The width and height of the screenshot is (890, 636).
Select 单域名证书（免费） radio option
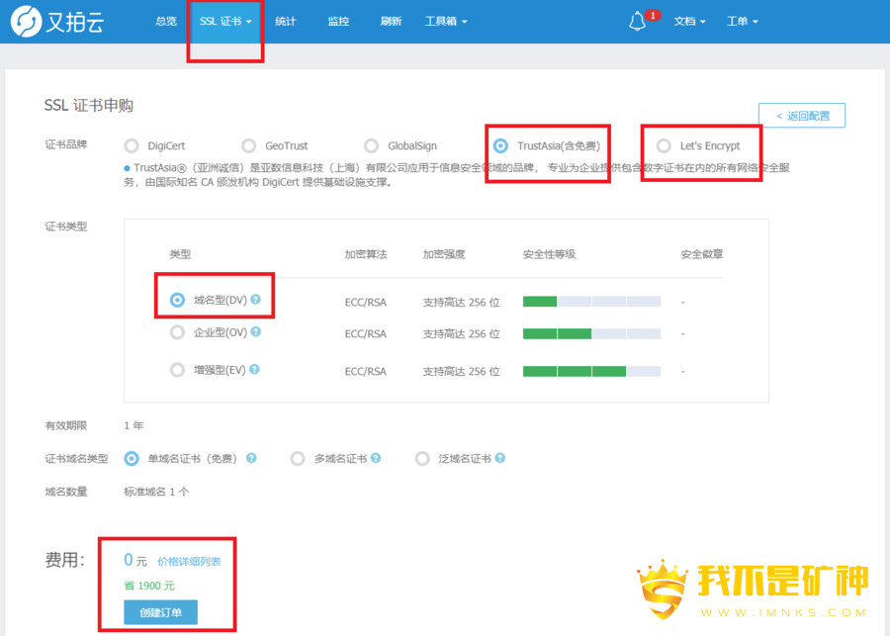[132, 458]
